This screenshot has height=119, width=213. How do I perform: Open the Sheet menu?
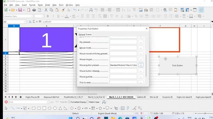click(48, 5)
